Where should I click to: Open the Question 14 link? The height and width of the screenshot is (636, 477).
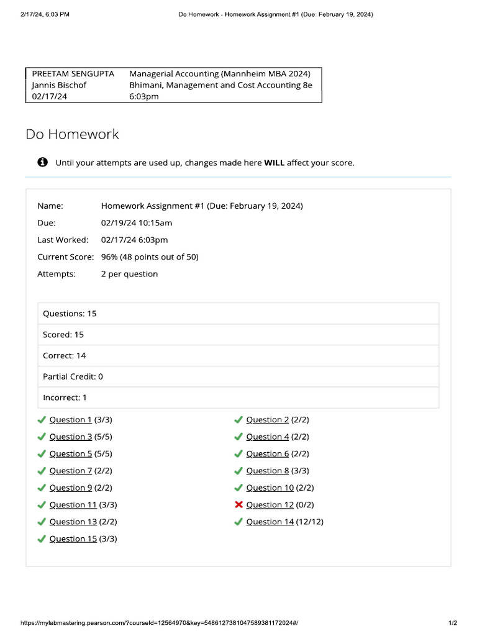270,522
